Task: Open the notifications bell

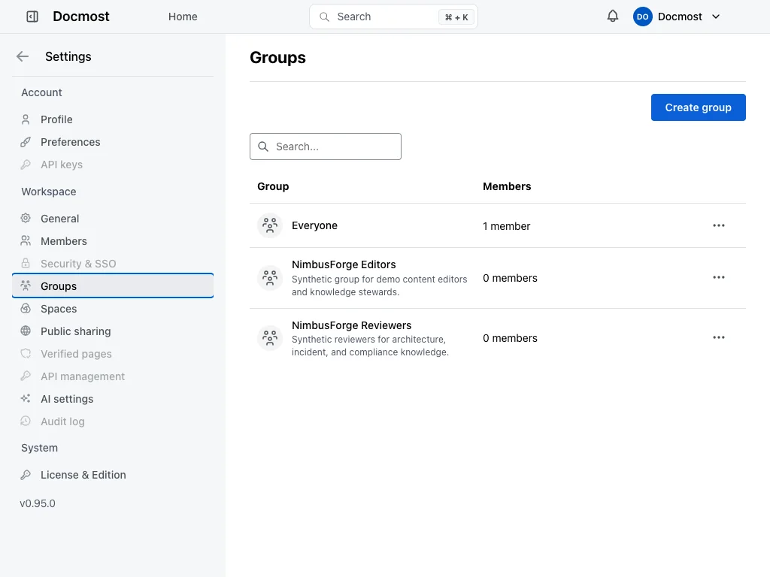Action: click(x=612, y=17)
